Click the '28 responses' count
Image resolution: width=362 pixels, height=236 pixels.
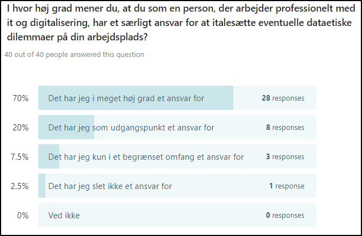283,98
